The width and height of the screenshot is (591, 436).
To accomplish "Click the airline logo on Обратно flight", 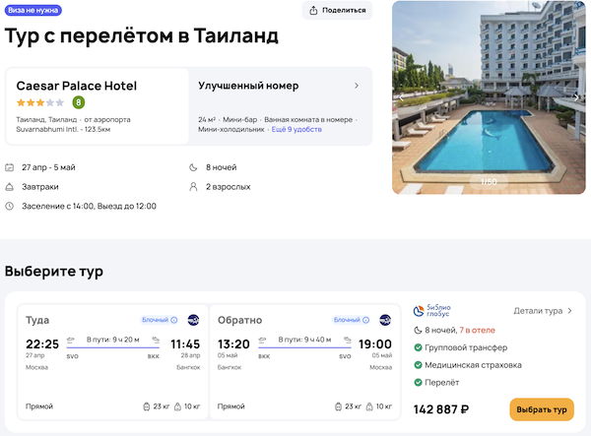I will coord(386,320).
